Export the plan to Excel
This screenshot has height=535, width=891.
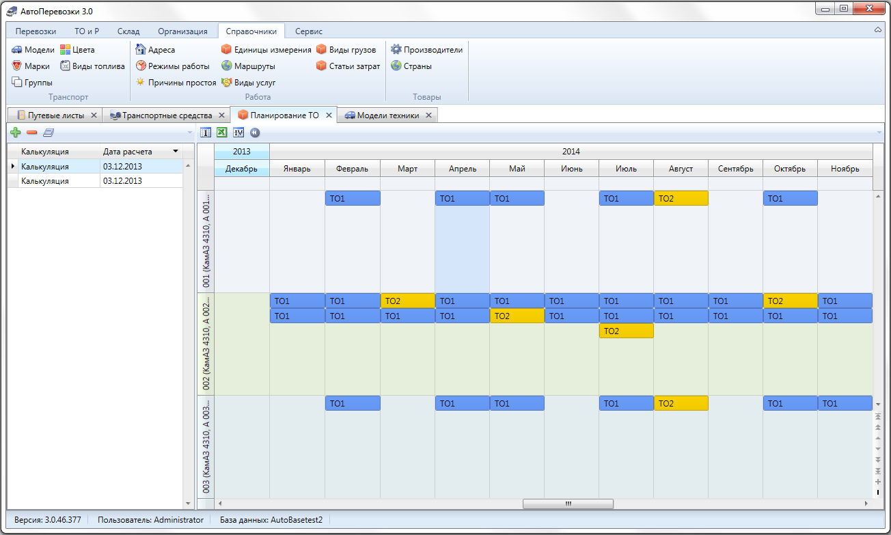click(222, 133)
